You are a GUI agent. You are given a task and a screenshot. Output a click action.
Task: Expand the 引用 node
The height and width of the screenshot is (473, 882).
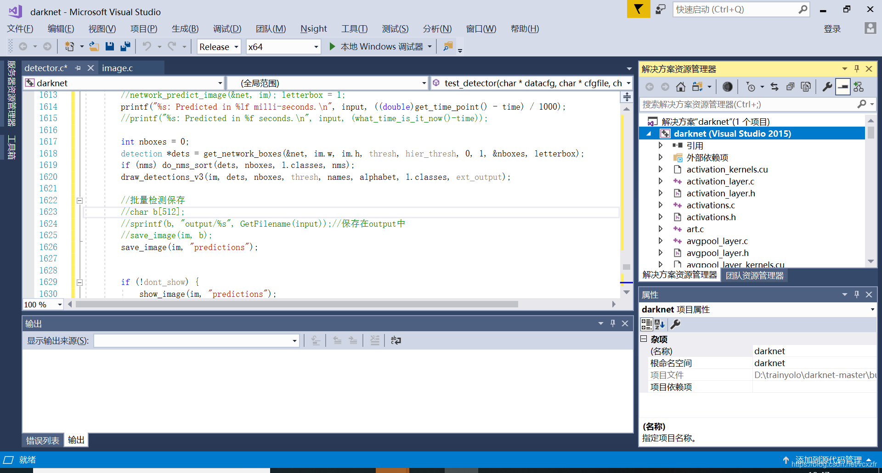661,145
